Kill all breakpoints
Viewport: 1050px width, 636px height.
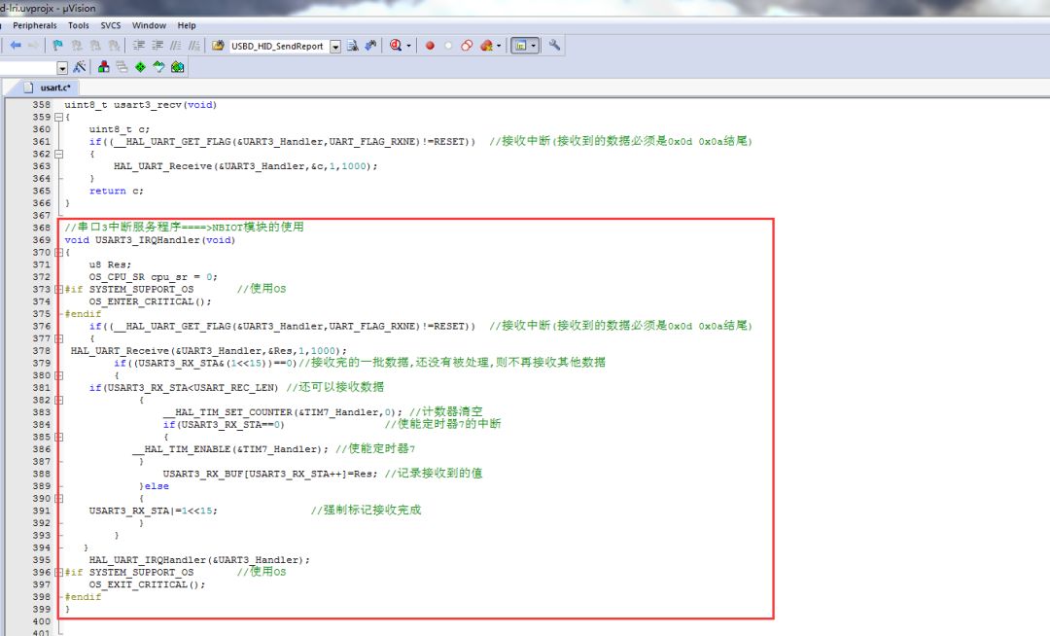click(x=486, y=45)
